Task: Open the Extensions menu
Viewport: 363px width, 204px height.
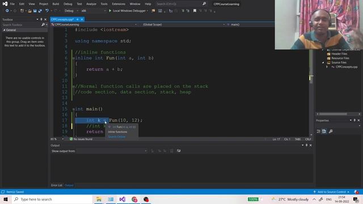Action: point(119,4)
